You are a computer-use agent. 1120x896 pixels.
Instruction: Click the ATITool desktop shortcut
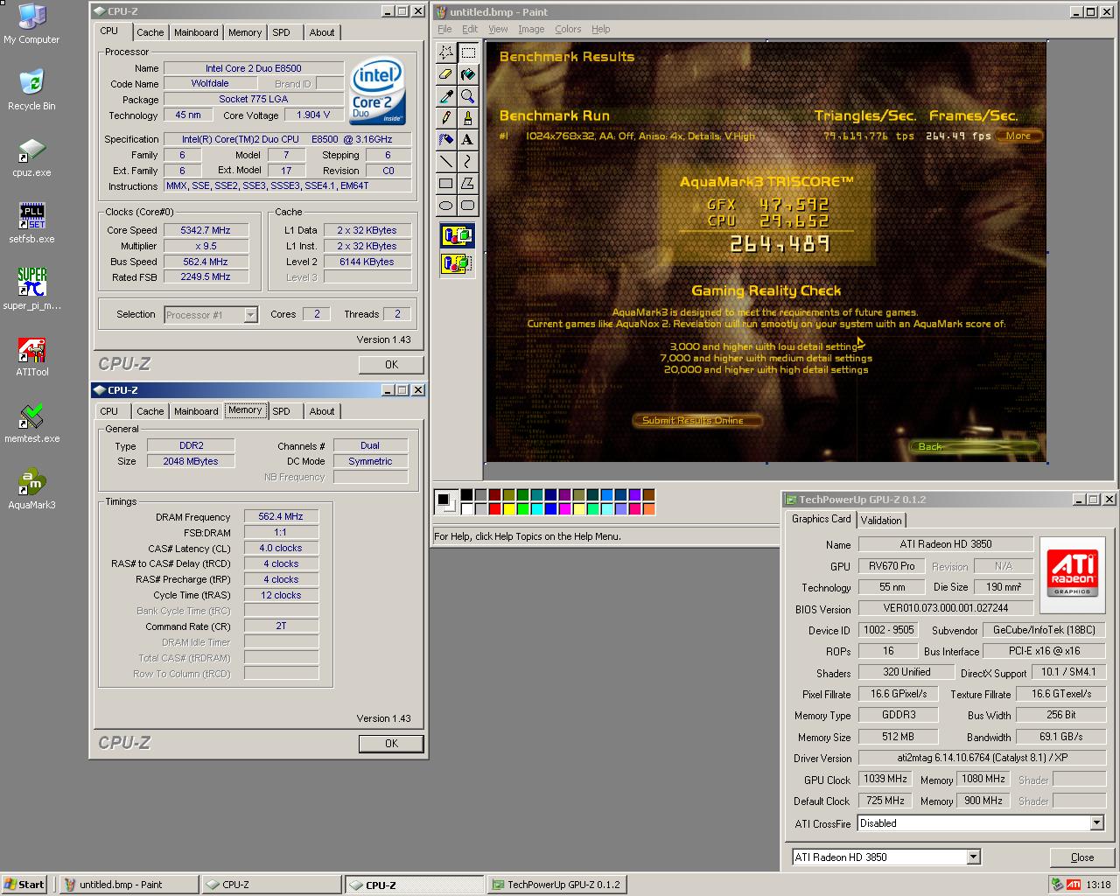[31, 357]
